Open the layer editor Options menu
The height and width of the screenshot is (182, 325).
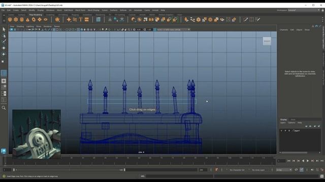pos(291,123)
